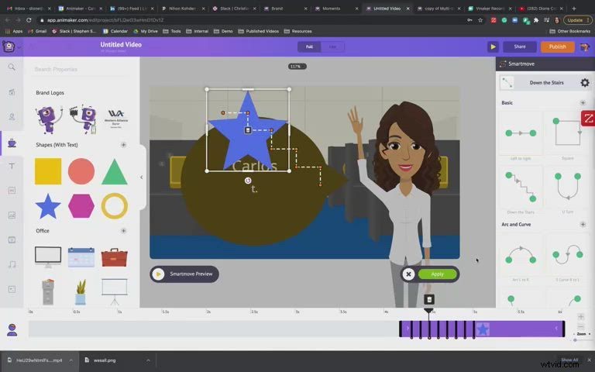Expand Shapes (With Text) section

[123, 145]
